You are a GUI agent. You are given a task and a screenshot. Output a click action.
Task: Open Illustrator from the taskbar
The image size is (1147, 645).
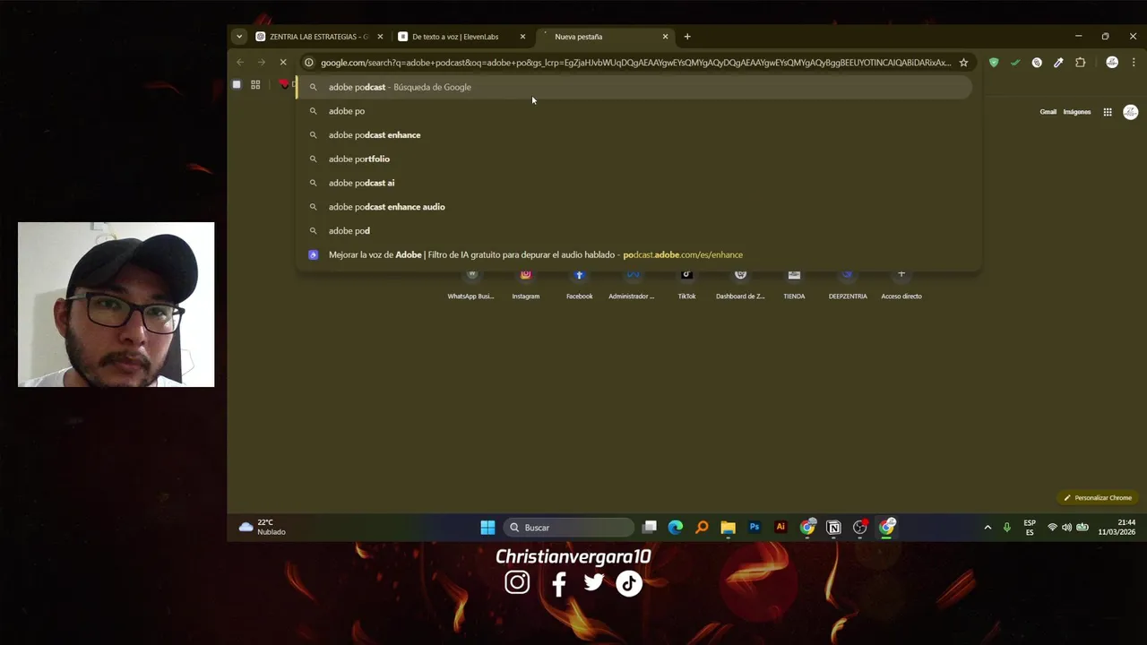[x=780, y=528]
